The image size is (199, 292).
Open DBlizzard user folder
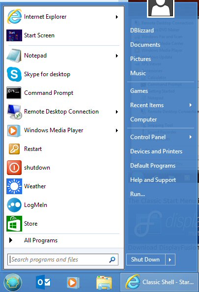point(142,30)
